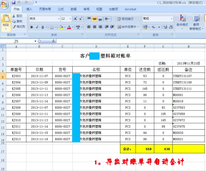Undo the last action

pos(19,2)
